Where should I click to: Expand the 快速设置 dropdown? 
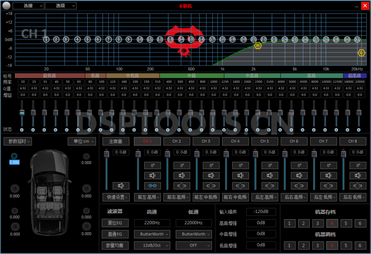pos(116,197)
